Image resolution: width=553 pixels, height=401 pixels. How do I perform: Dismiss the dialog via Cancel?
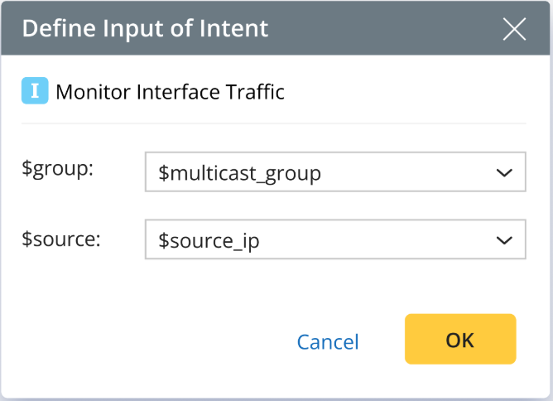click(x=328, y=341)
